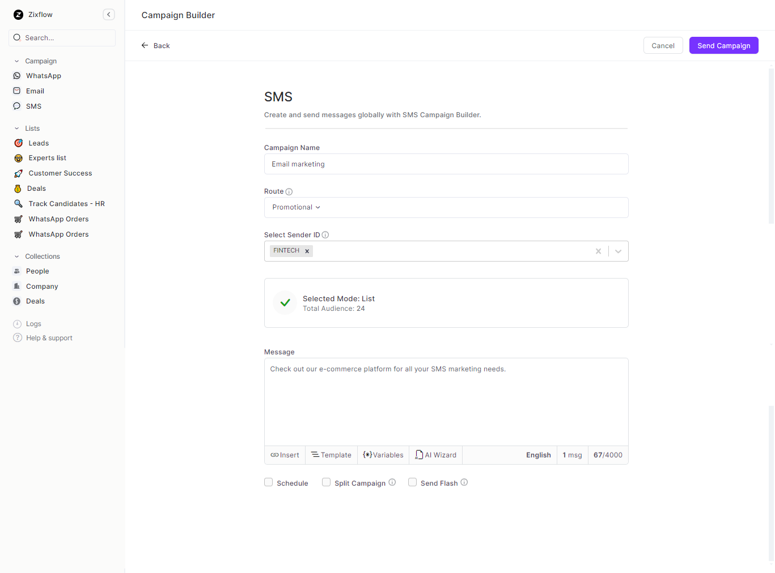
Task: Open People collection
Action: click(x=37, y=271)
